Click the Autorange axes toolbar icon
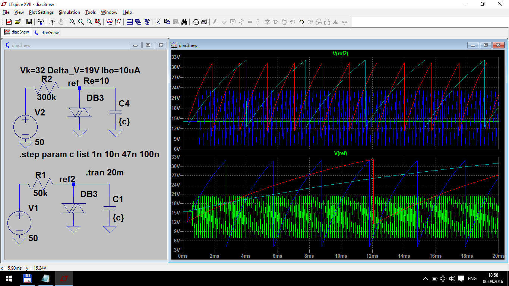This screenshot has height=286, width=509. pyautogui.click(x=118, y=22)
